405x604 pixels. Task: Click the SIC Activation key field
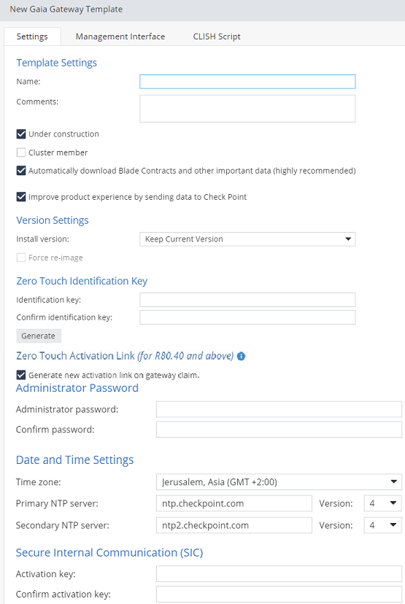(x=279, y=574)
